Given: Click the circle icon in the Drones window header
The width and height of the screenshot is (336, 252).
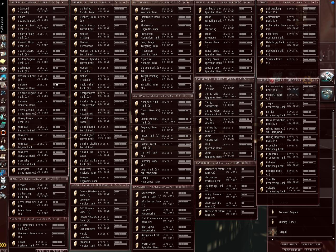Looking at the screenshot, I should pos(244,2).
